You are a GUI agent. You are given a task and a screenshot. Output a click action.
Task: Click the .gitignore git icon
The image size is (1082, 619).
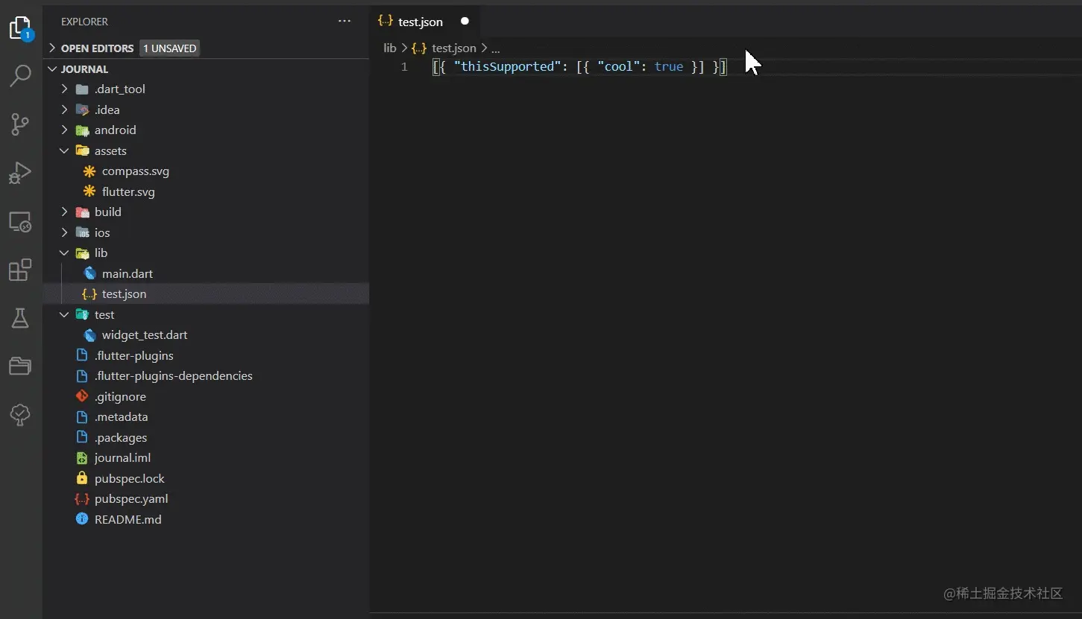[x=82, y=396]
